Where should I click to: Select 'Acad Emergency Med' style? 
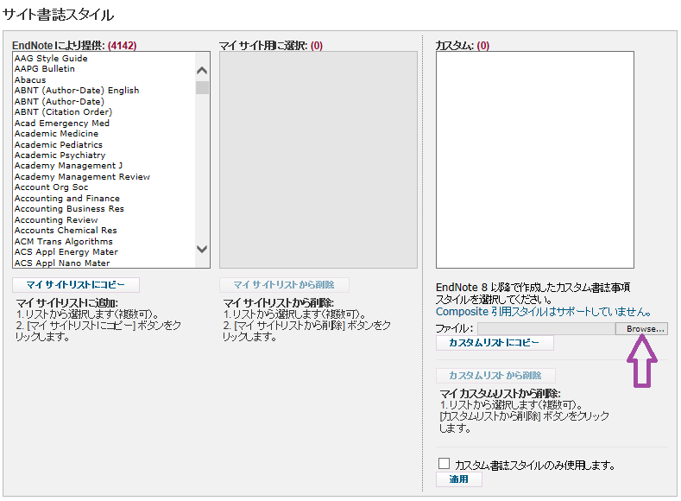click(62, 123)
